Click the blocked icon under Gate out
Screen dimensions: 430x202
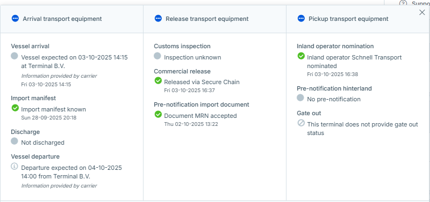click(301, 123)
